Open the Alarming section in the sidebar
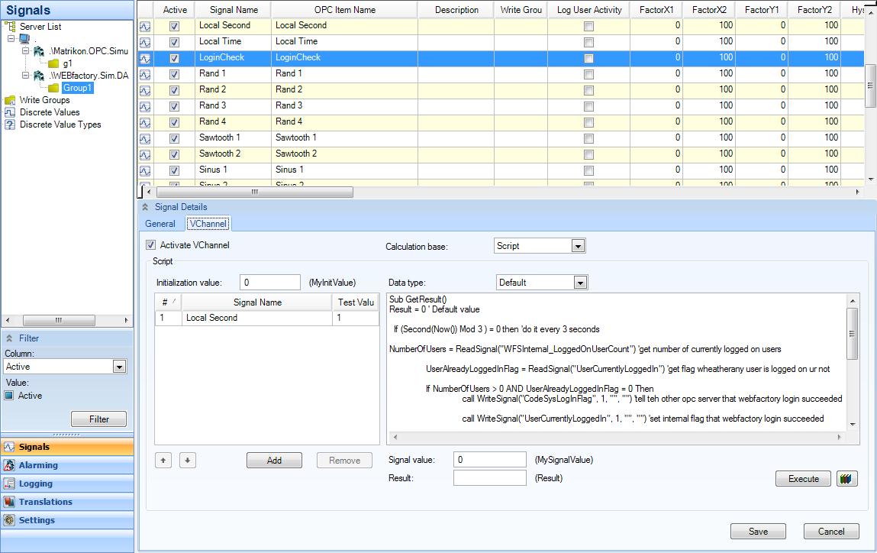The image size is (877, 553). [38, 465]
